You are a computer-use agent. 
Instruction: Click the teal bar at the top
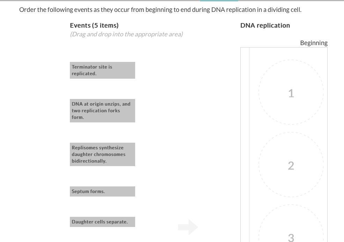pos(219,1)
